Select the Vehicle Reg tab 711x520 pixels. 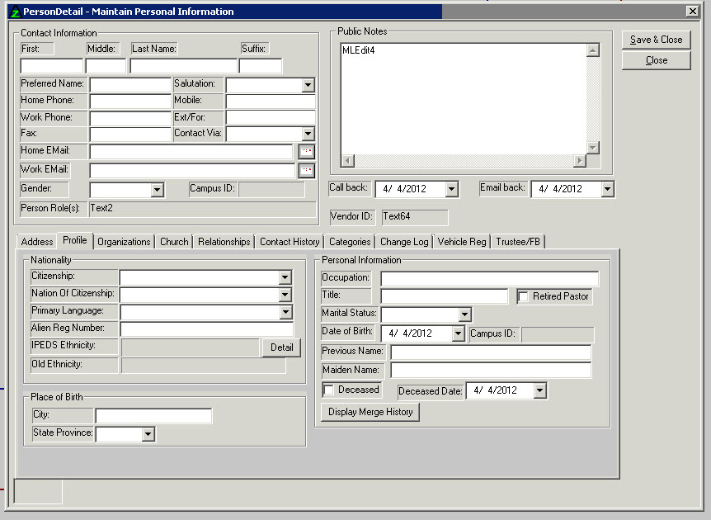(x=462, y=242)
